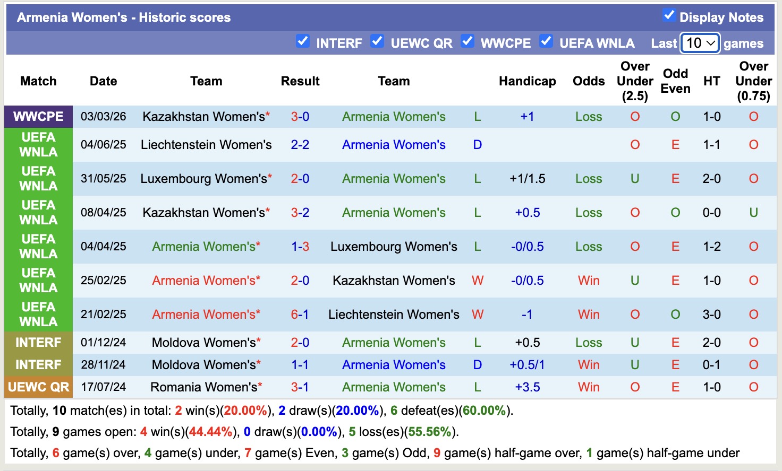
Task: Disable the UEWC QR filter
Action: pos(377,41)
